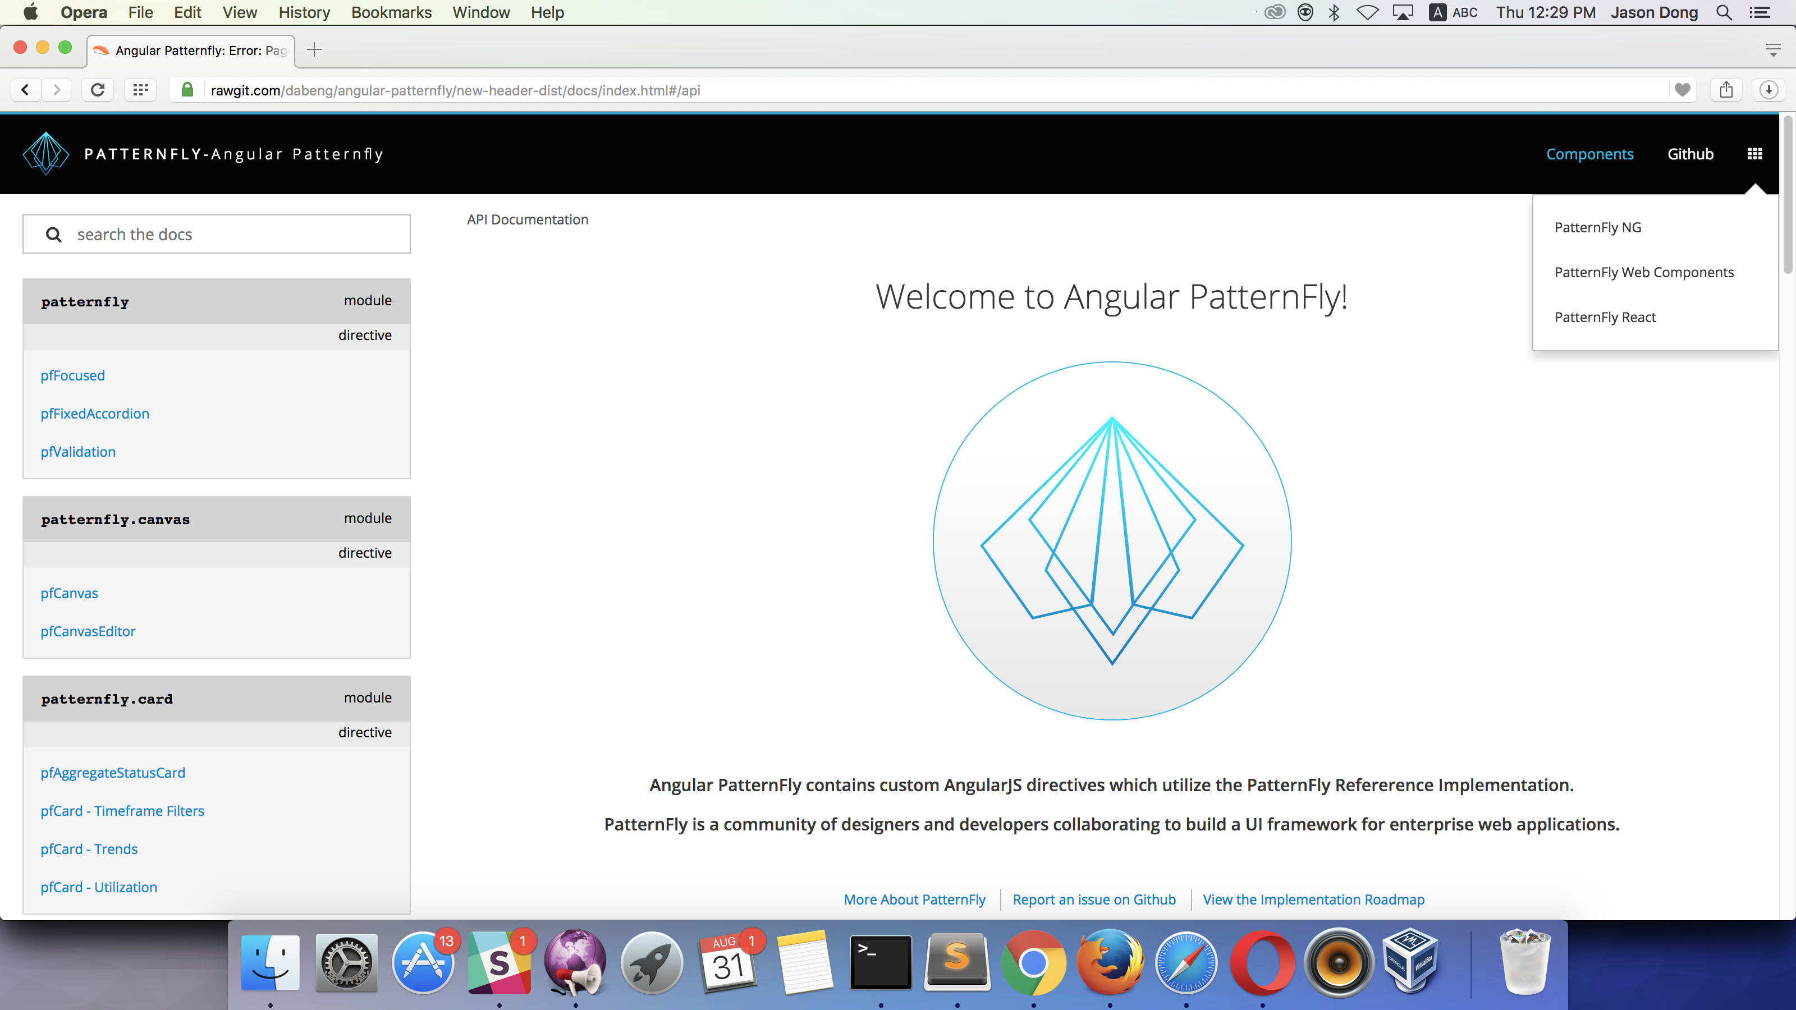Open new tab with plus button
The image size is (1796, 1010).
[x=314, y=49]
